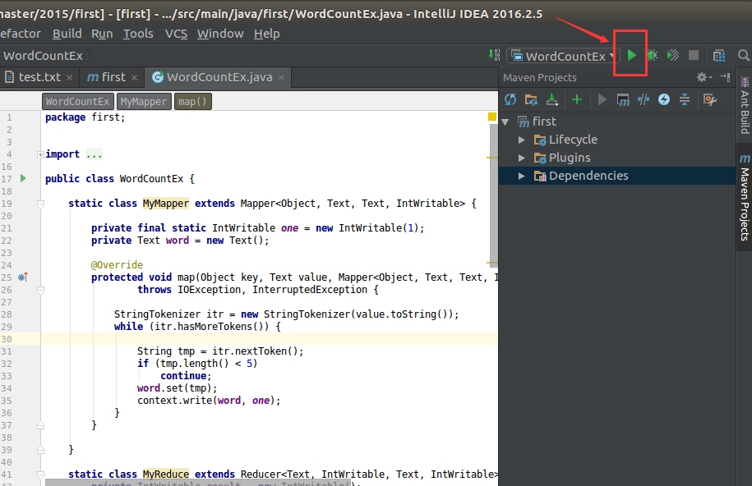752x486 pixels.
Task: Open the WordCountEx run configuration dropdown
Action: click(x=563, y=56)
